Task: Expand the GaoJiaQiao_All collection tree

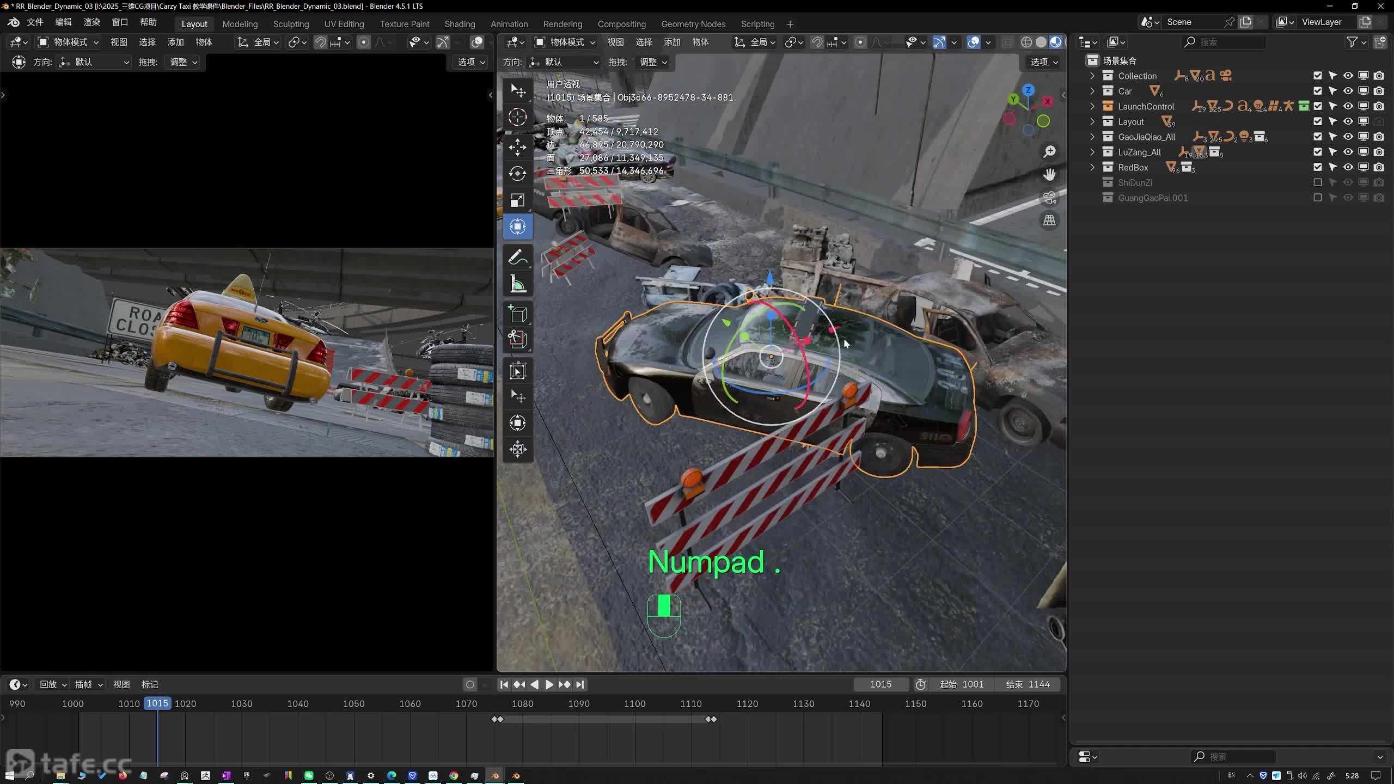Action: pos(1092,137)
